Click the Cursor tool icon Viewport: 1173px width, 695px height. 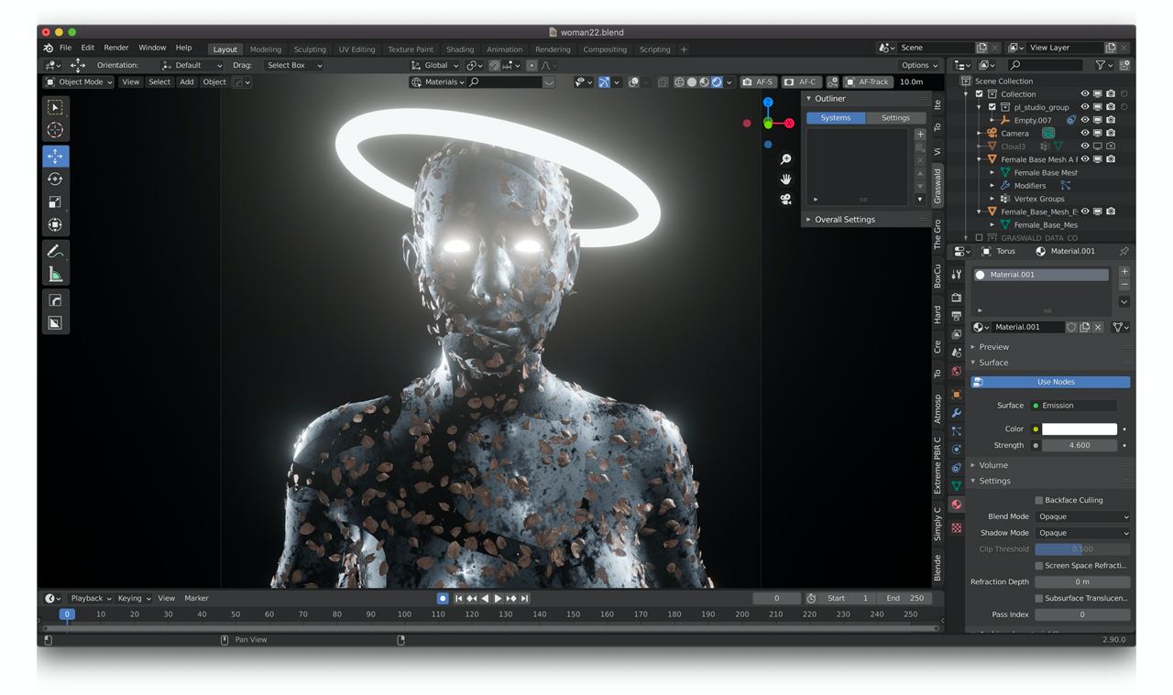tap(55, 130)
